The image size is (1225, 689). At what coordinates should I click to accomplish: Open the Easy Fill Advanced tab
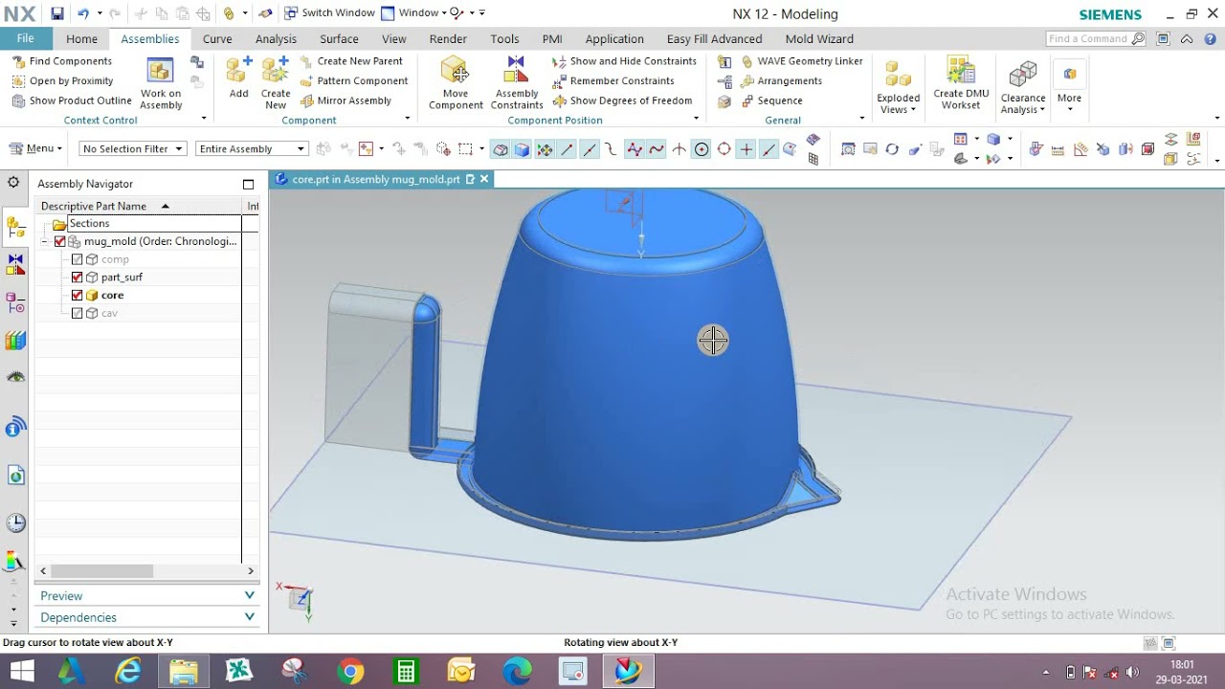[x=715, y=39]
